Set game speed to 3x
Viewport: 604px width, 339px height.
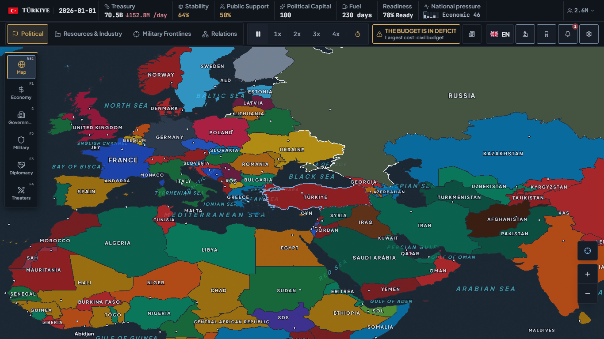(x=317, y=34)
